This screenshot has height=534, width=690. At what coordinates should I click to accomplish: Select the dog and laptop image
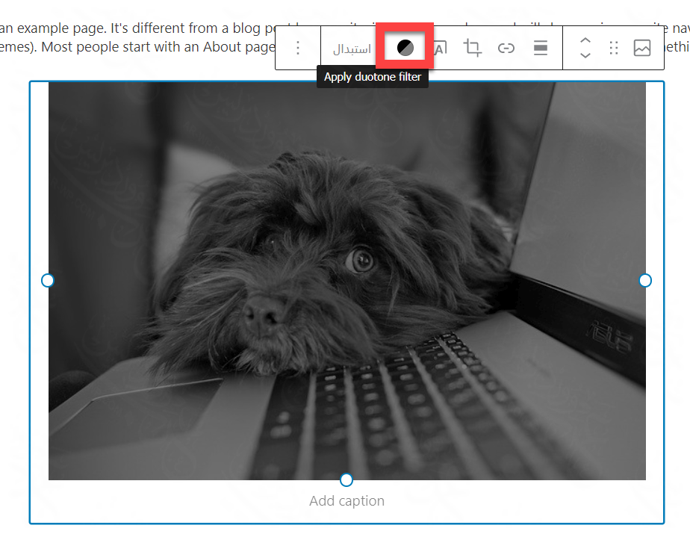coord(346,281)
